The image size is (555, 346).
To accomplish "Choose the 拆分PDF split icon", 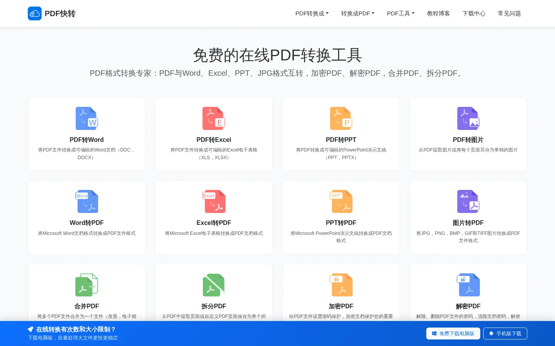I will [x=214, y=285].
